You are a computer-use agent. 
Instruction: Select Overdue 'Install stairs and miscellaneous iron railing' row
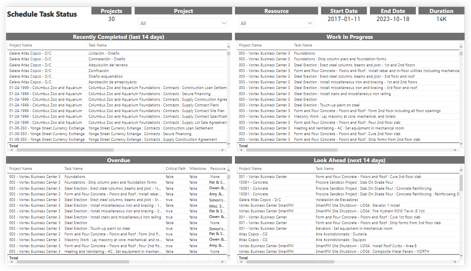coord(117,217)
